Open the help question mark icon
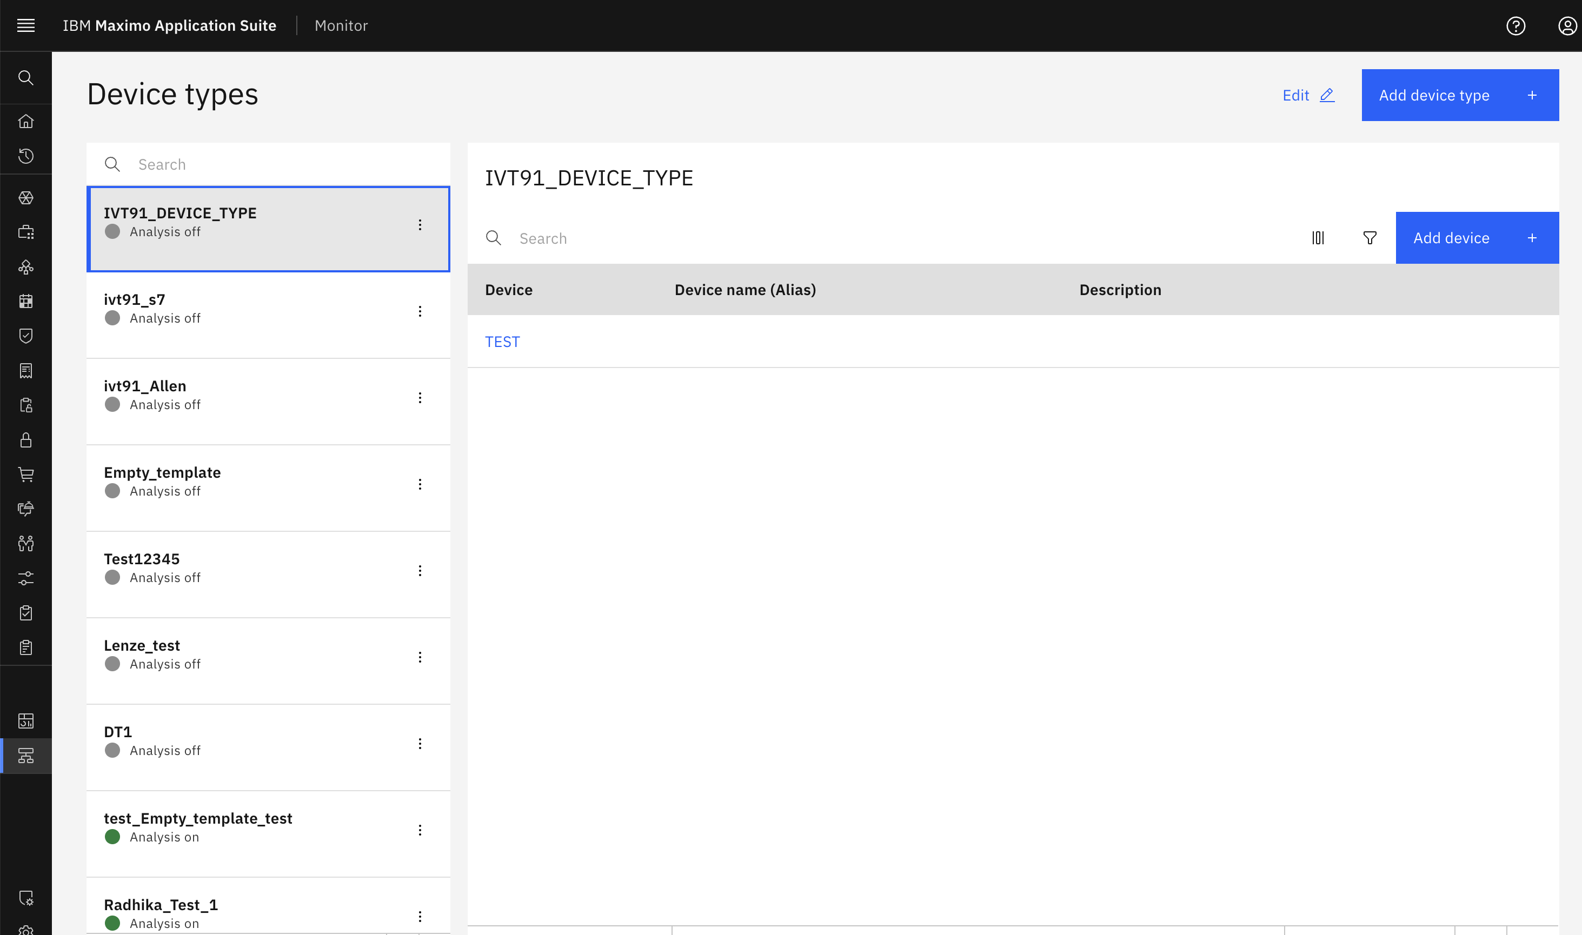1582x935 pixels. click(x=1515, y=26)
